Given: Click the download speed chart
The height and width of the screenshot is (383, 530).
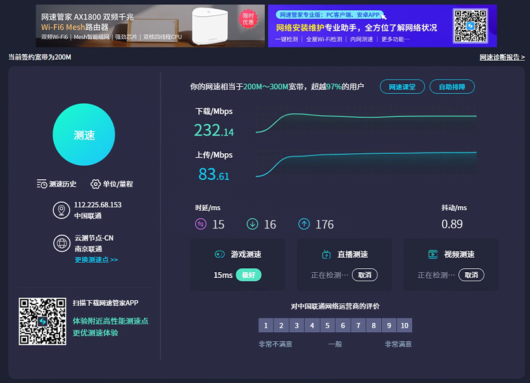Looking at the screenshot, I should 366,121.
